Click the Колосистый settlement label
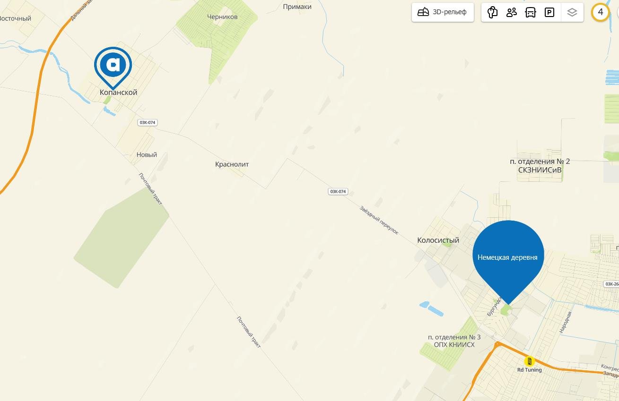 (x=438, y=240)
